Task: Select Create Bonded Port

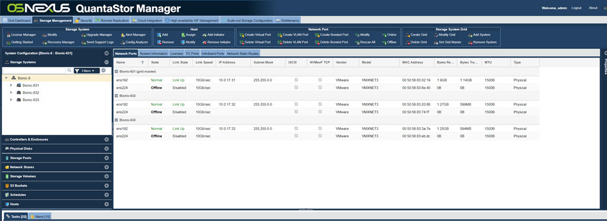Action: coord(331,35)
